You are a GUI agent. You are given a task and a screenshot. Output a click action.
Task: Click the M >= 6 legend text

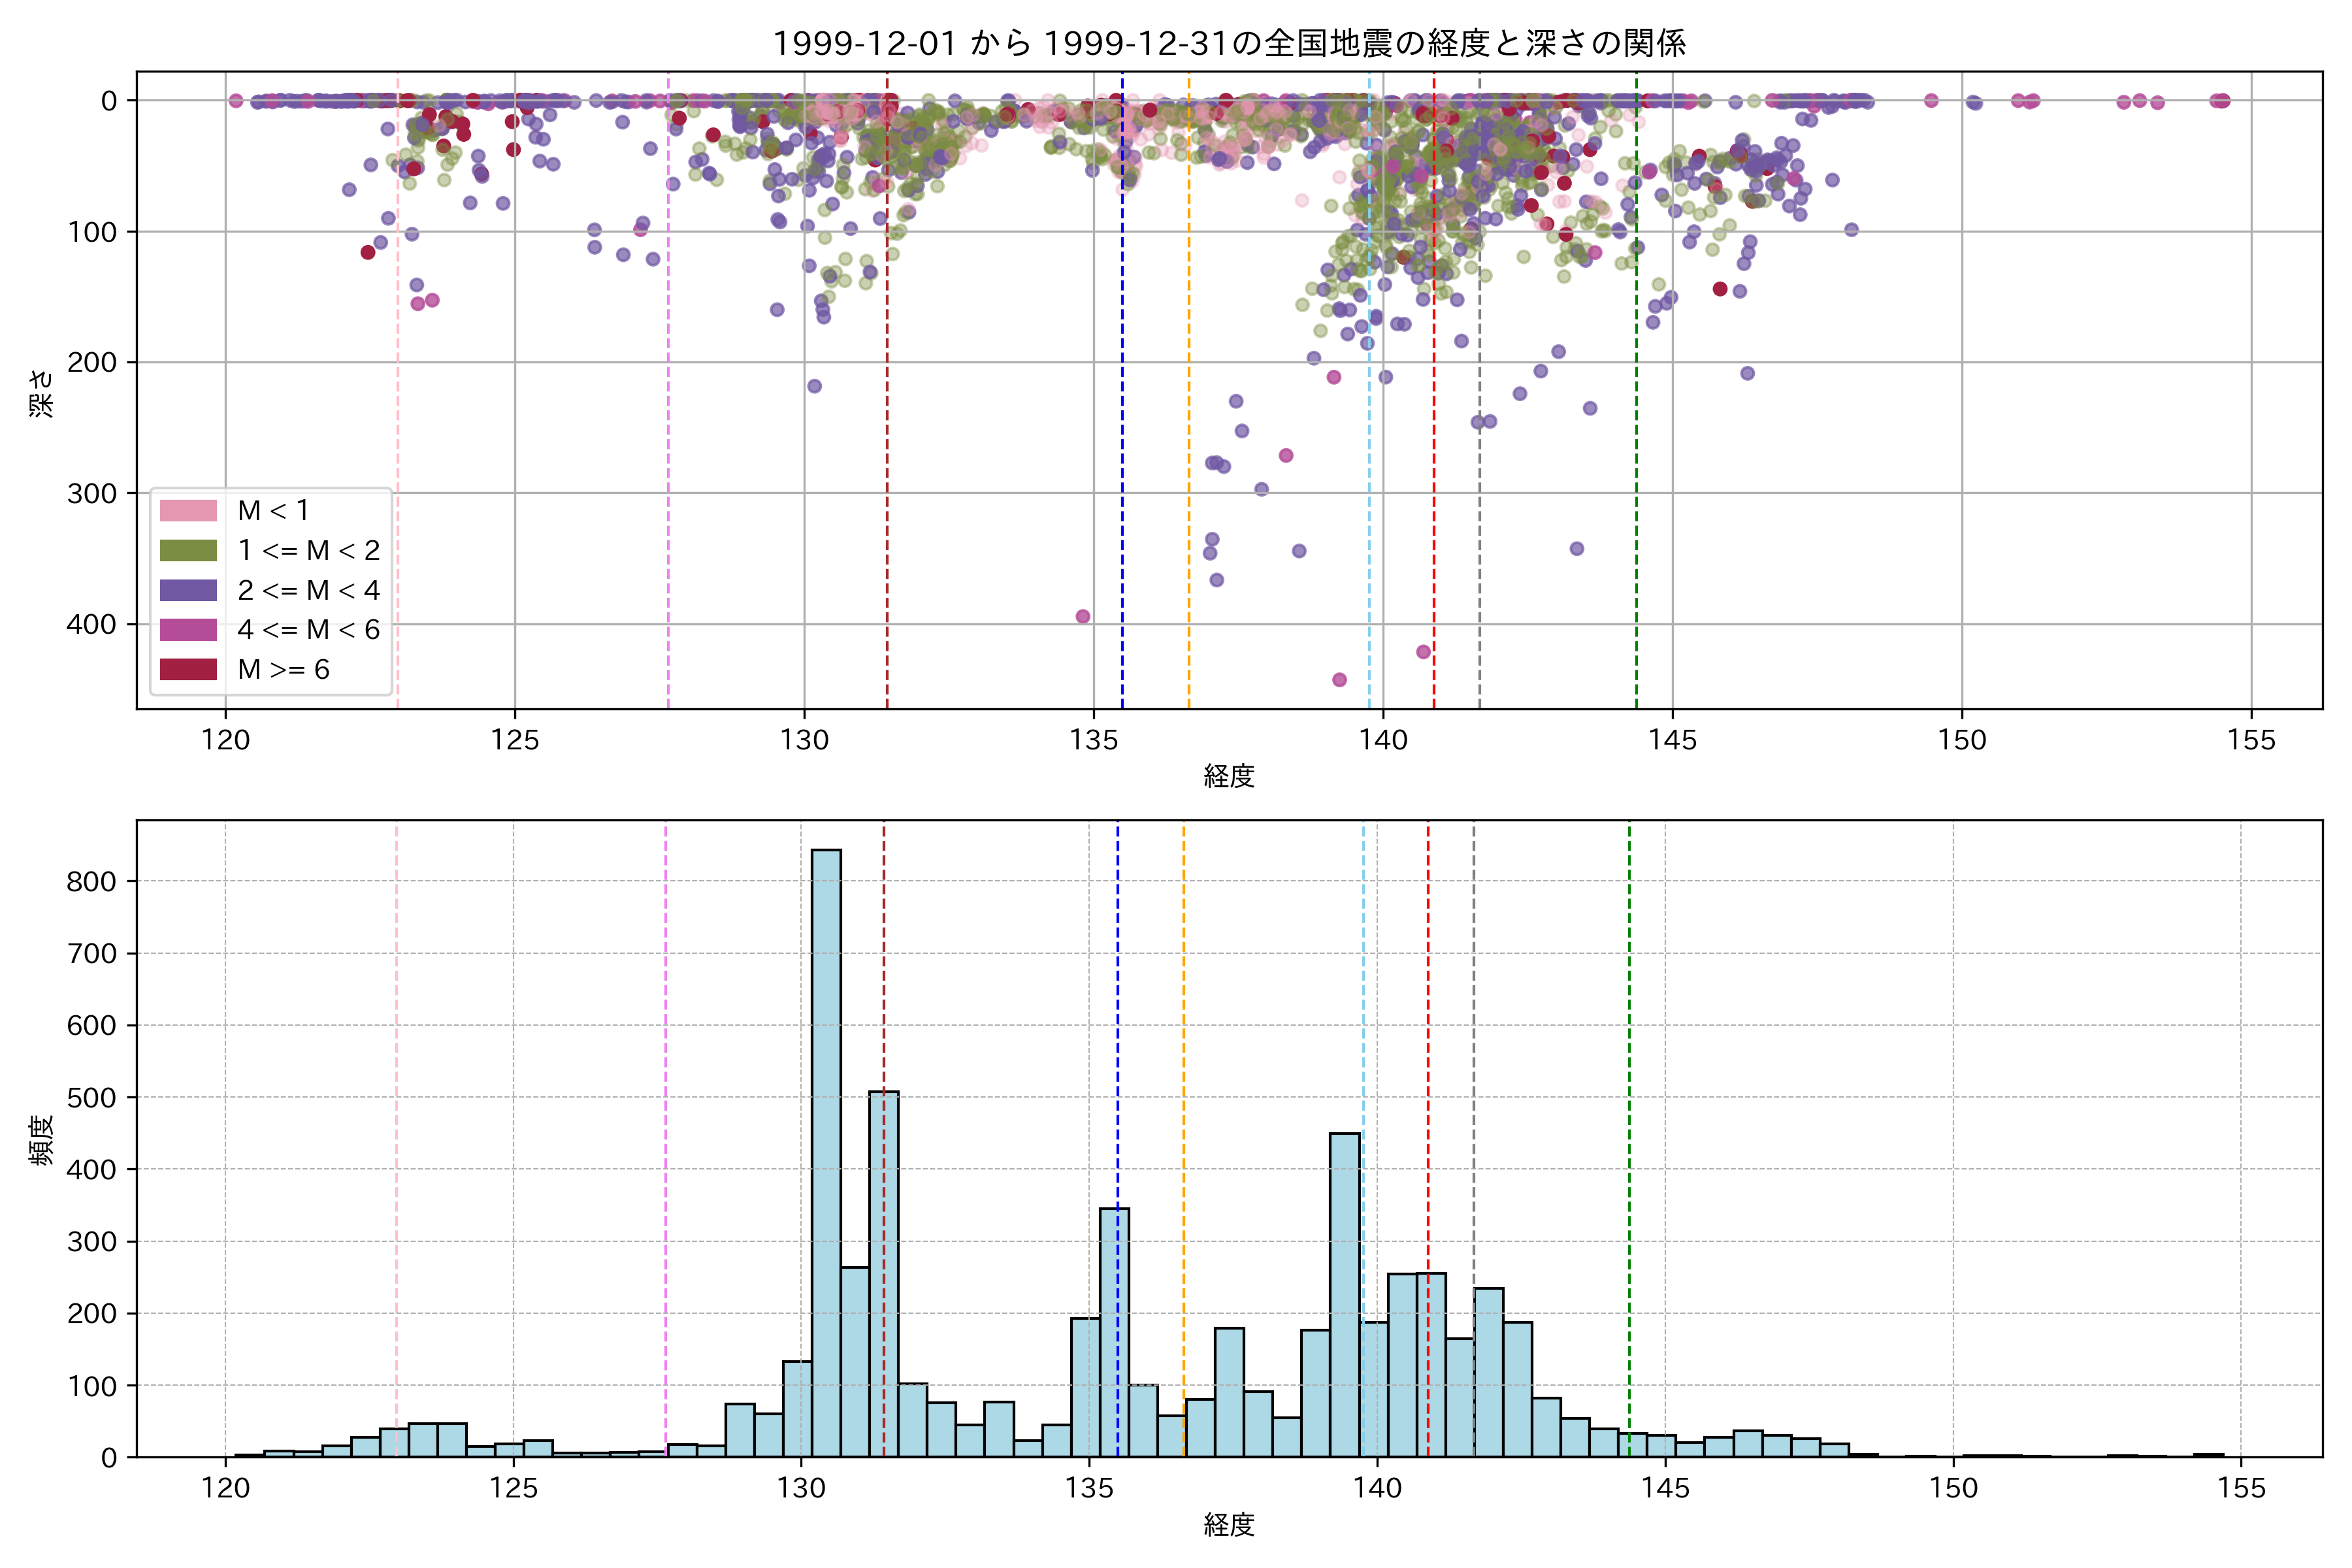point(283,670)
